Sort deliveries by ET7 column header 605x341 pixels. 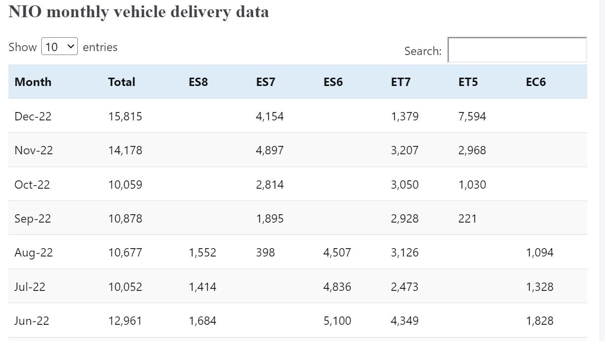(x=400, y=82)
